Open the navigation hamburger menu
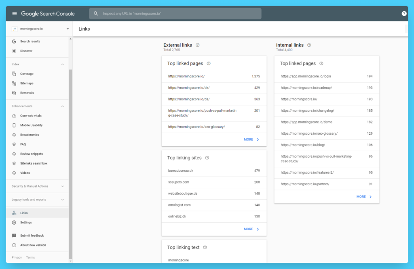This screenshot has width=414, height=269. 14,13
